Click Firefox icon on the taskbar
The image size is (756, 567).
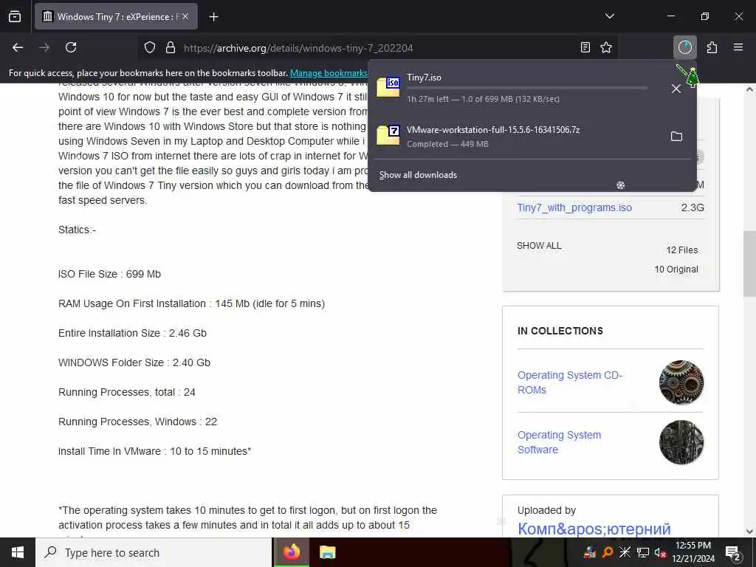coord(291,552)
